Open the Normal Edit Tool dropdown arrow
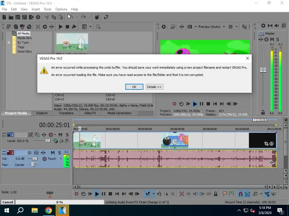289x216 pixels. point(153,194)
